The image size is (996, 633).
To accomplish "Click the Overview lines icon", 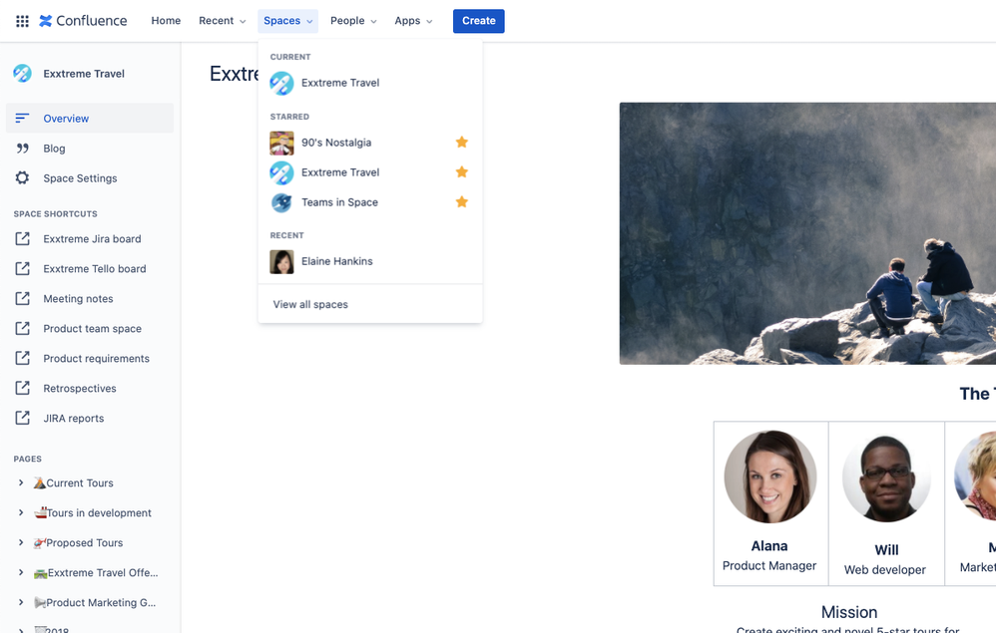I will click(x=22, y=118).
